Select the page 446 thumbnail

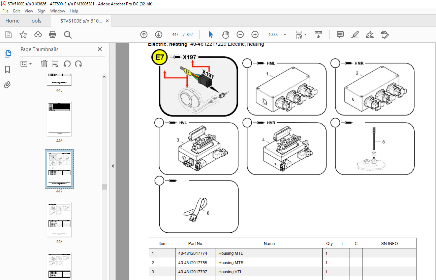coord(59,118)
